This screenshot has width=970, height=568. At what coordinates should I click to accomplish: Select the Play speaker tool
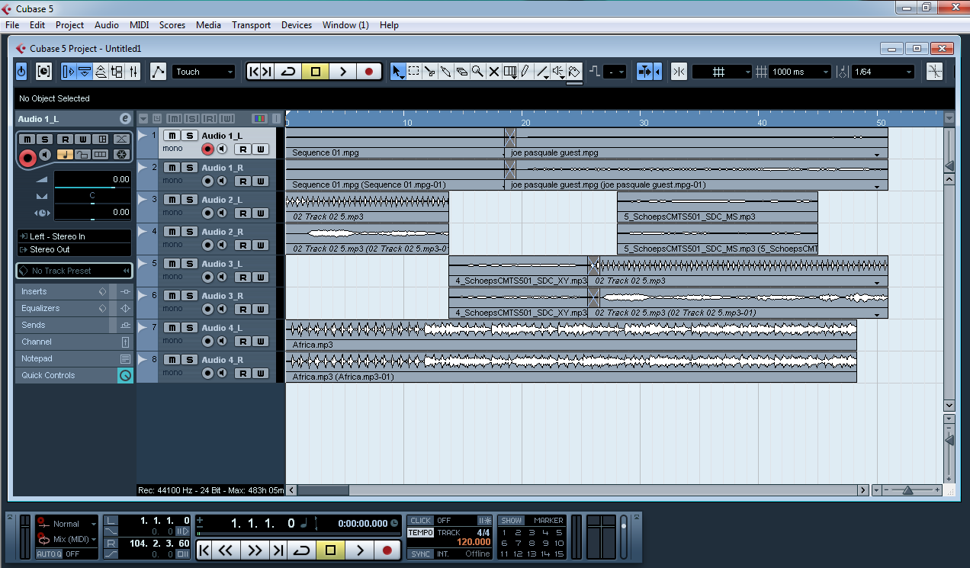tap(559, 72)
